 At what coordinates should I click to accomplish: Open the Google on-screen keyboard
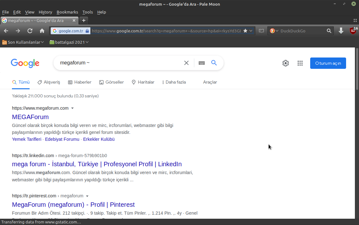tap(202, 63)
